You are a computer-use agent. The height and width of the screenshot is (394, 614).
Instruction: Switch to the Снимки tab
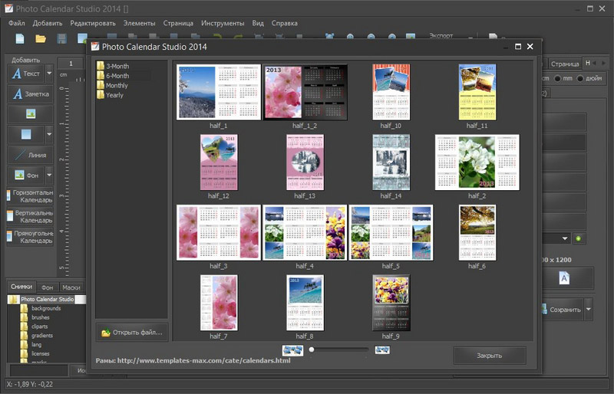click(21, 287)
